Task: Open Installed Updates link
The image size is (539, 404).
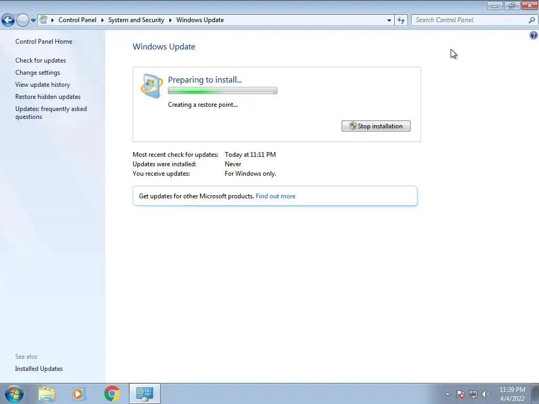Action: (39, 369)
